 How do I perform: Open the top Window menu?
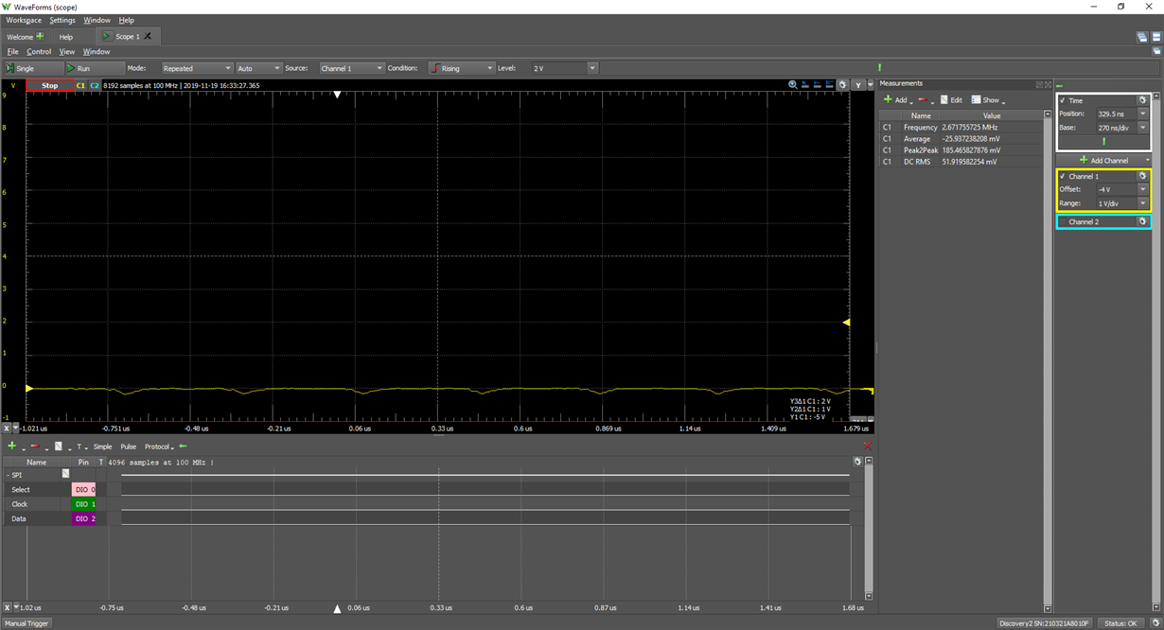coord(97,20)
